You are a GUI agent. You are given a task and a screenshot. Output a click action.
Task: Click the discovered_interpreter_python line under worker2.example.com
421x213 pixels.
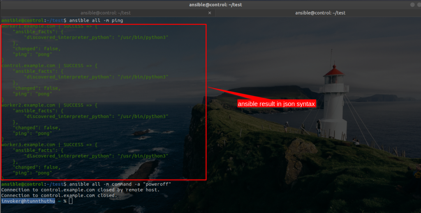coord(96,116)
